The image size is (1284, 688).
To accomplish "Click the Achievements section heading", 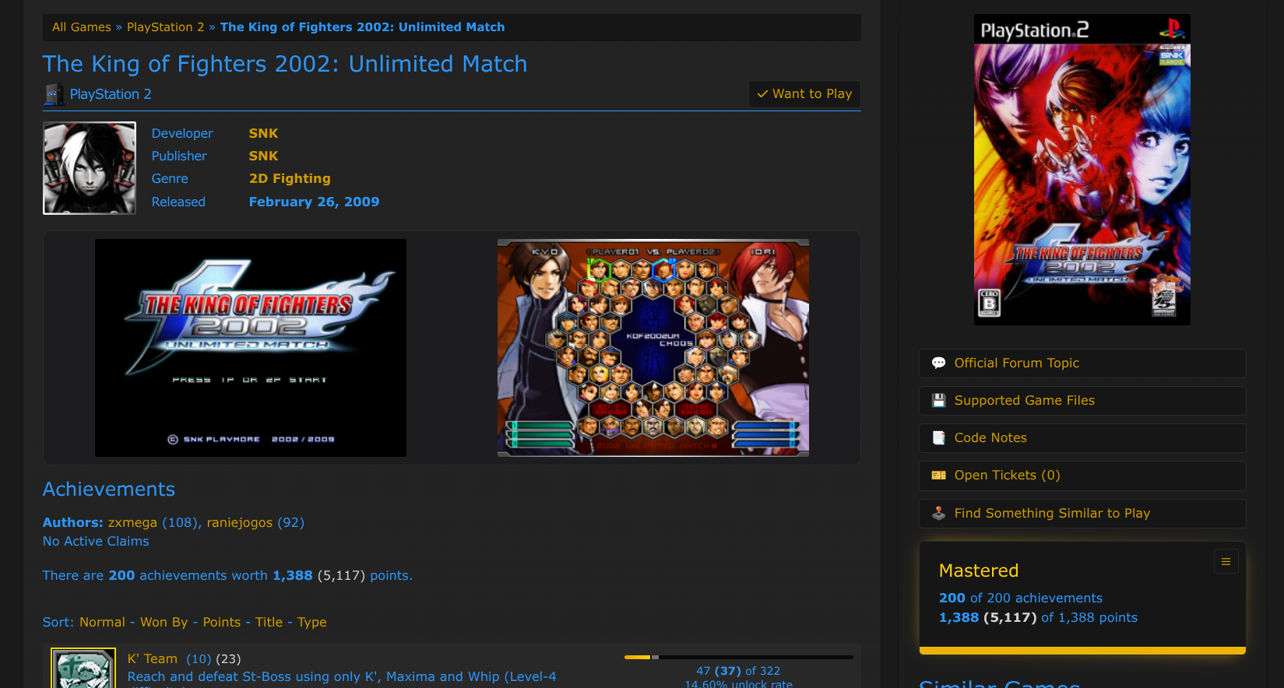I will (109, 490).
